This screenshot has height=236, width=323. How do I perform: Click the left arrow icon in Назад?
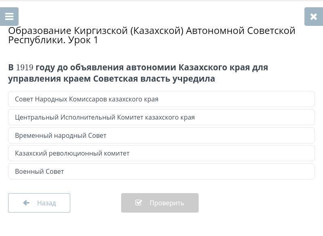coord(26,203)
